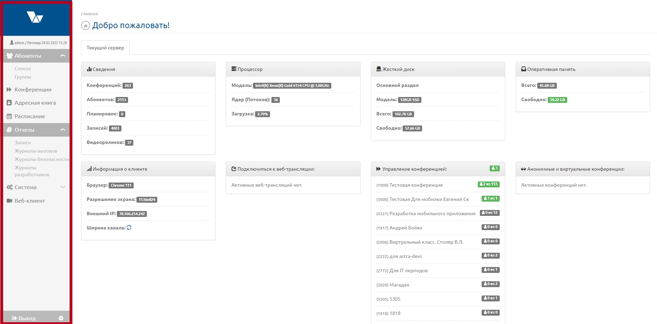Collapse the Subscribers menu section
This screenshot has height=324, width=657.
63,56
